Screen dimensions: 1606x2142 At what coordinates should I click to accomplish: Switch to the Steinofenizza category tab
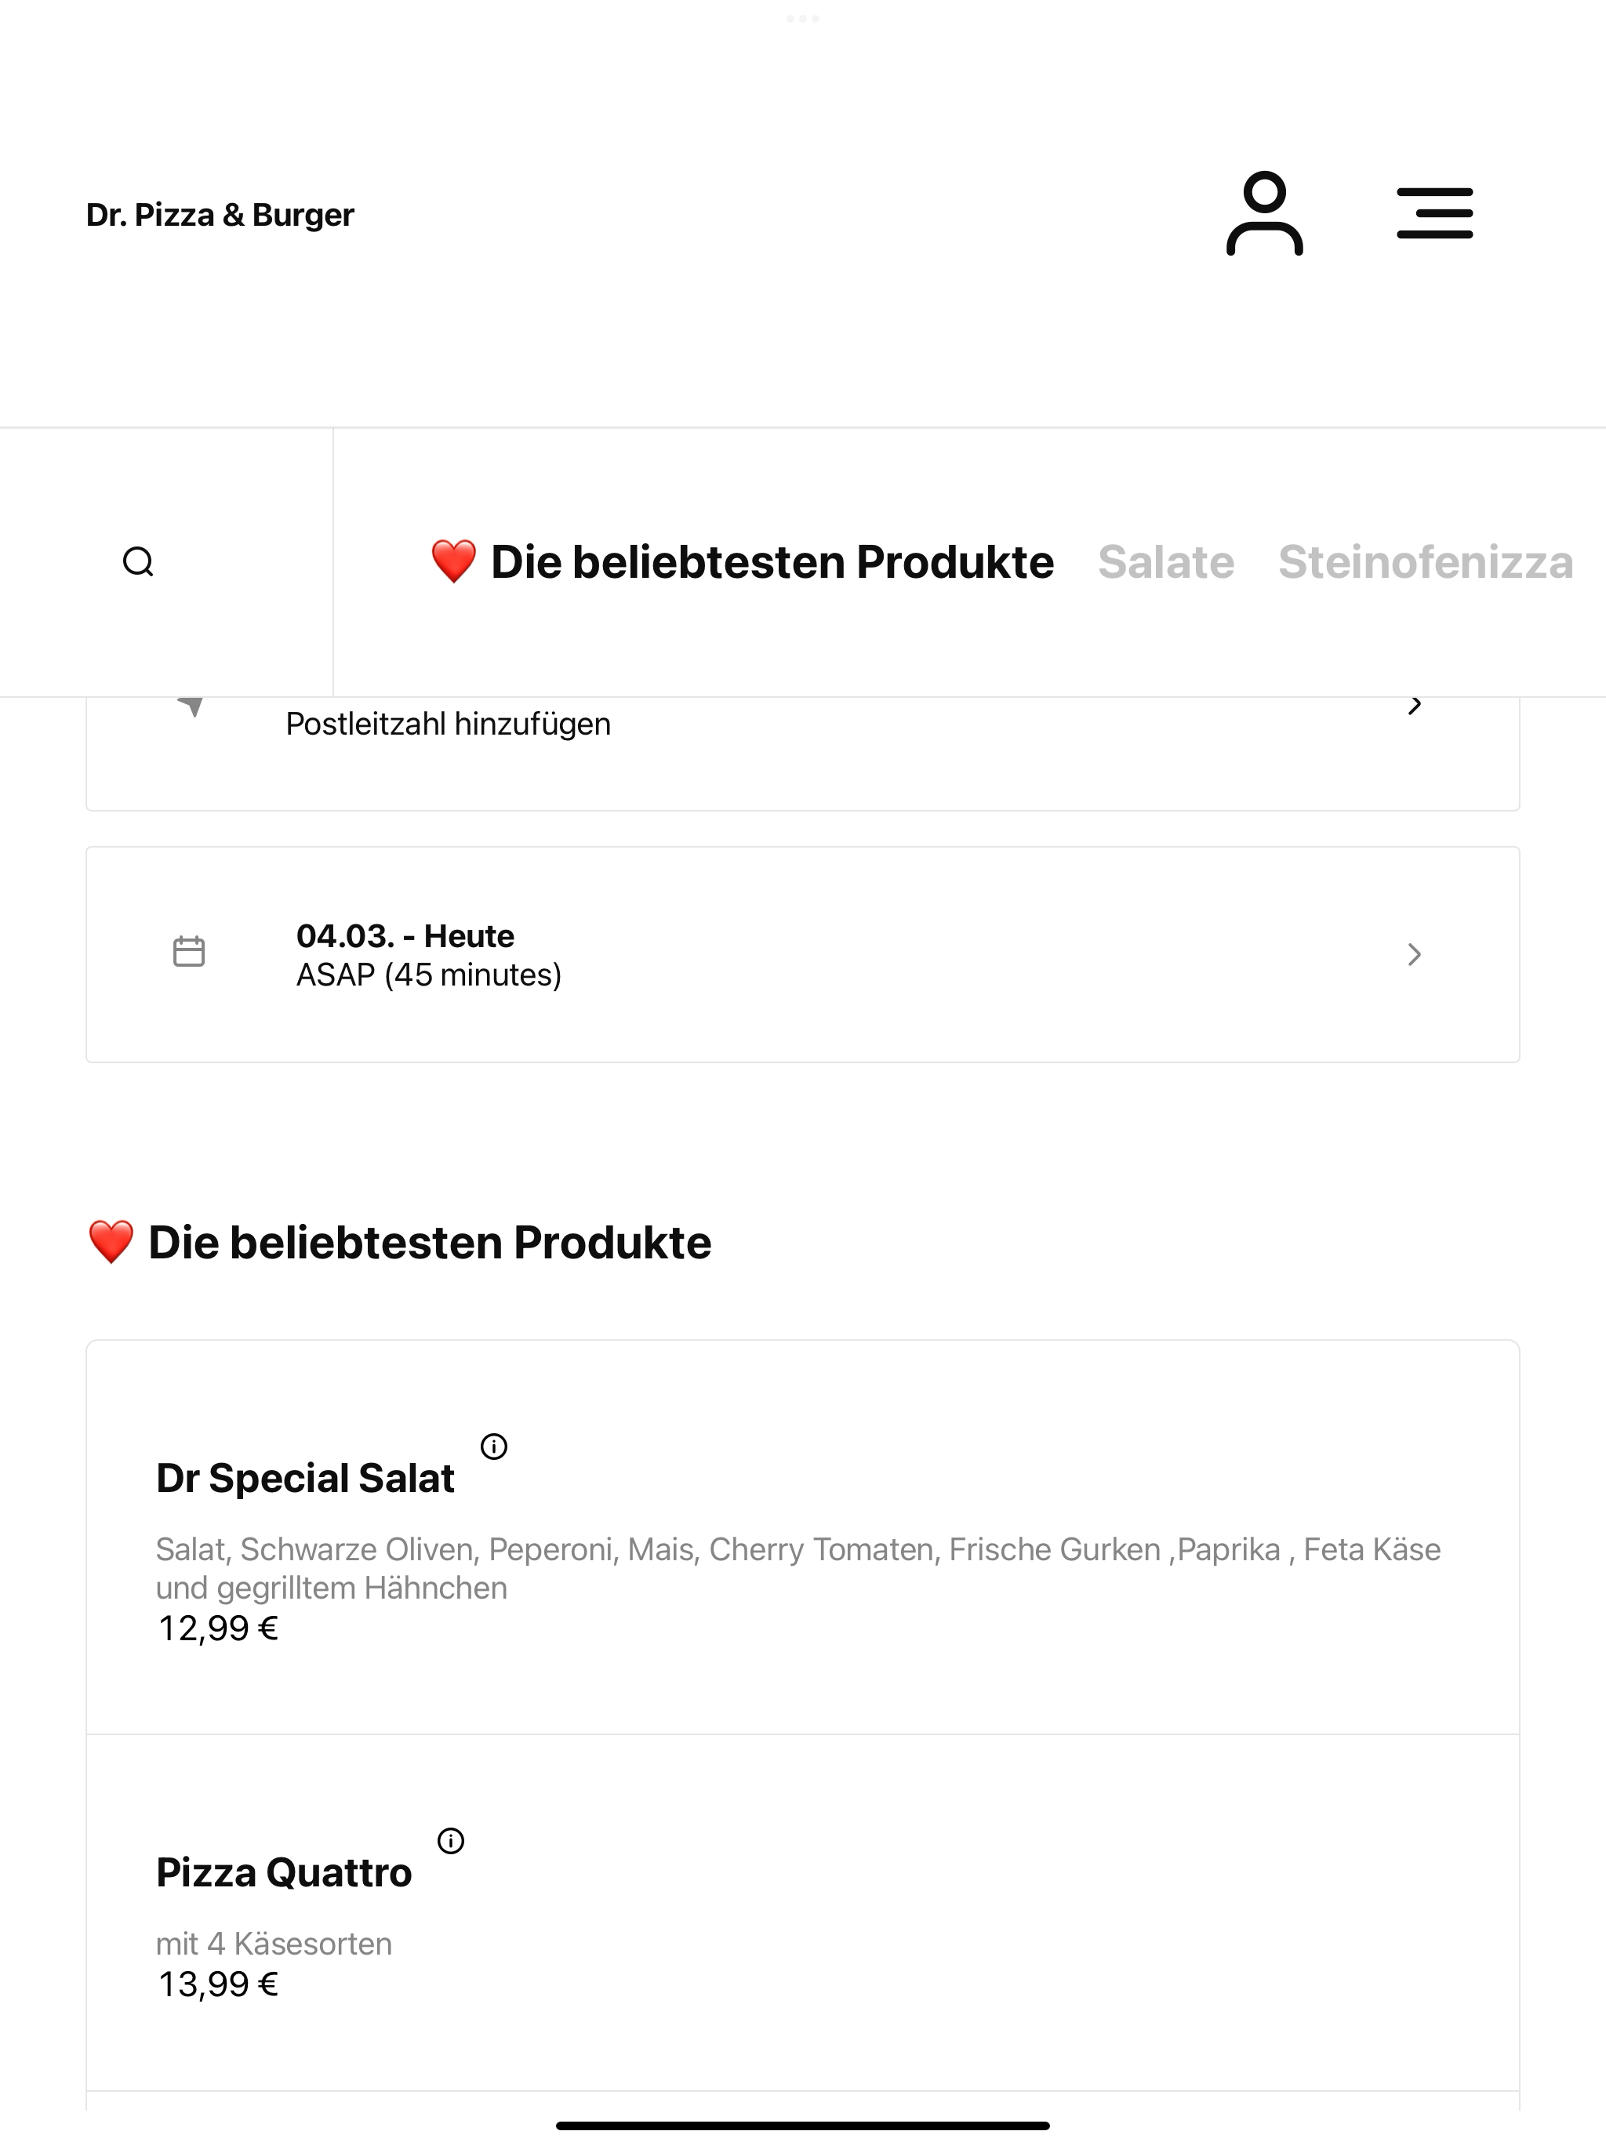coord(1426,561)
